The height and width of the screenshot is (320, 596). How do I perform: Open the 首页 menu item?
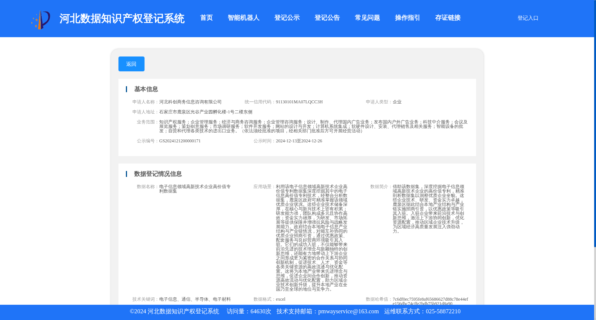click(x=206, y=18)
